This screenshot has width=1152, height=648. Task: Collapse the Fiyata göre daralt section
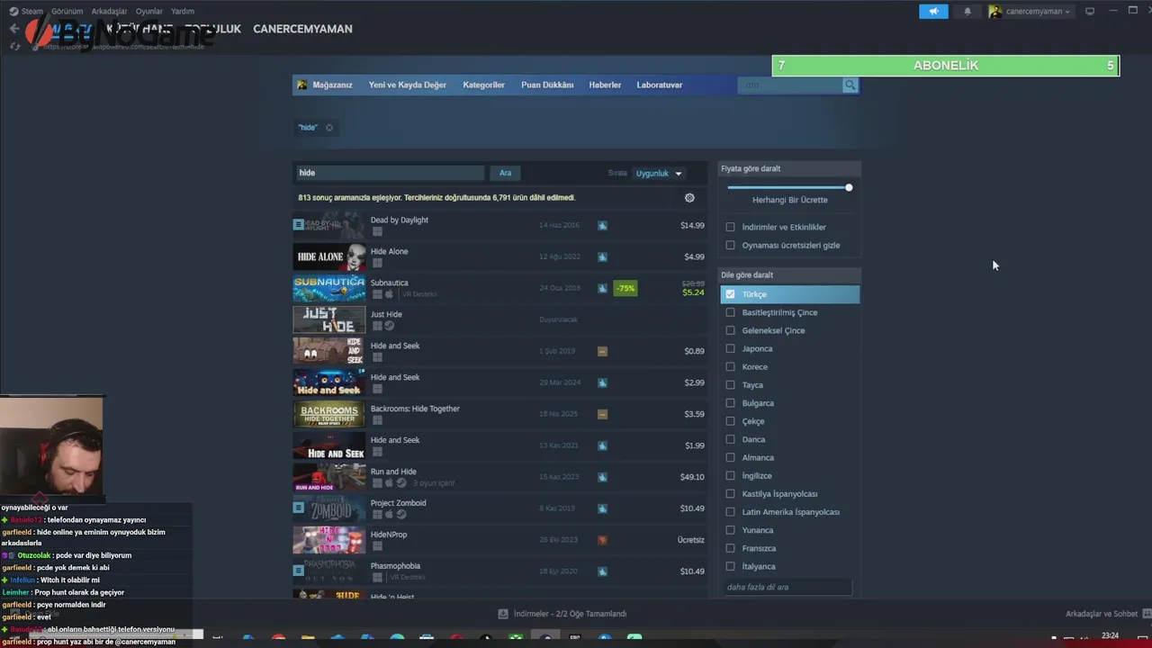pos(790,168)
